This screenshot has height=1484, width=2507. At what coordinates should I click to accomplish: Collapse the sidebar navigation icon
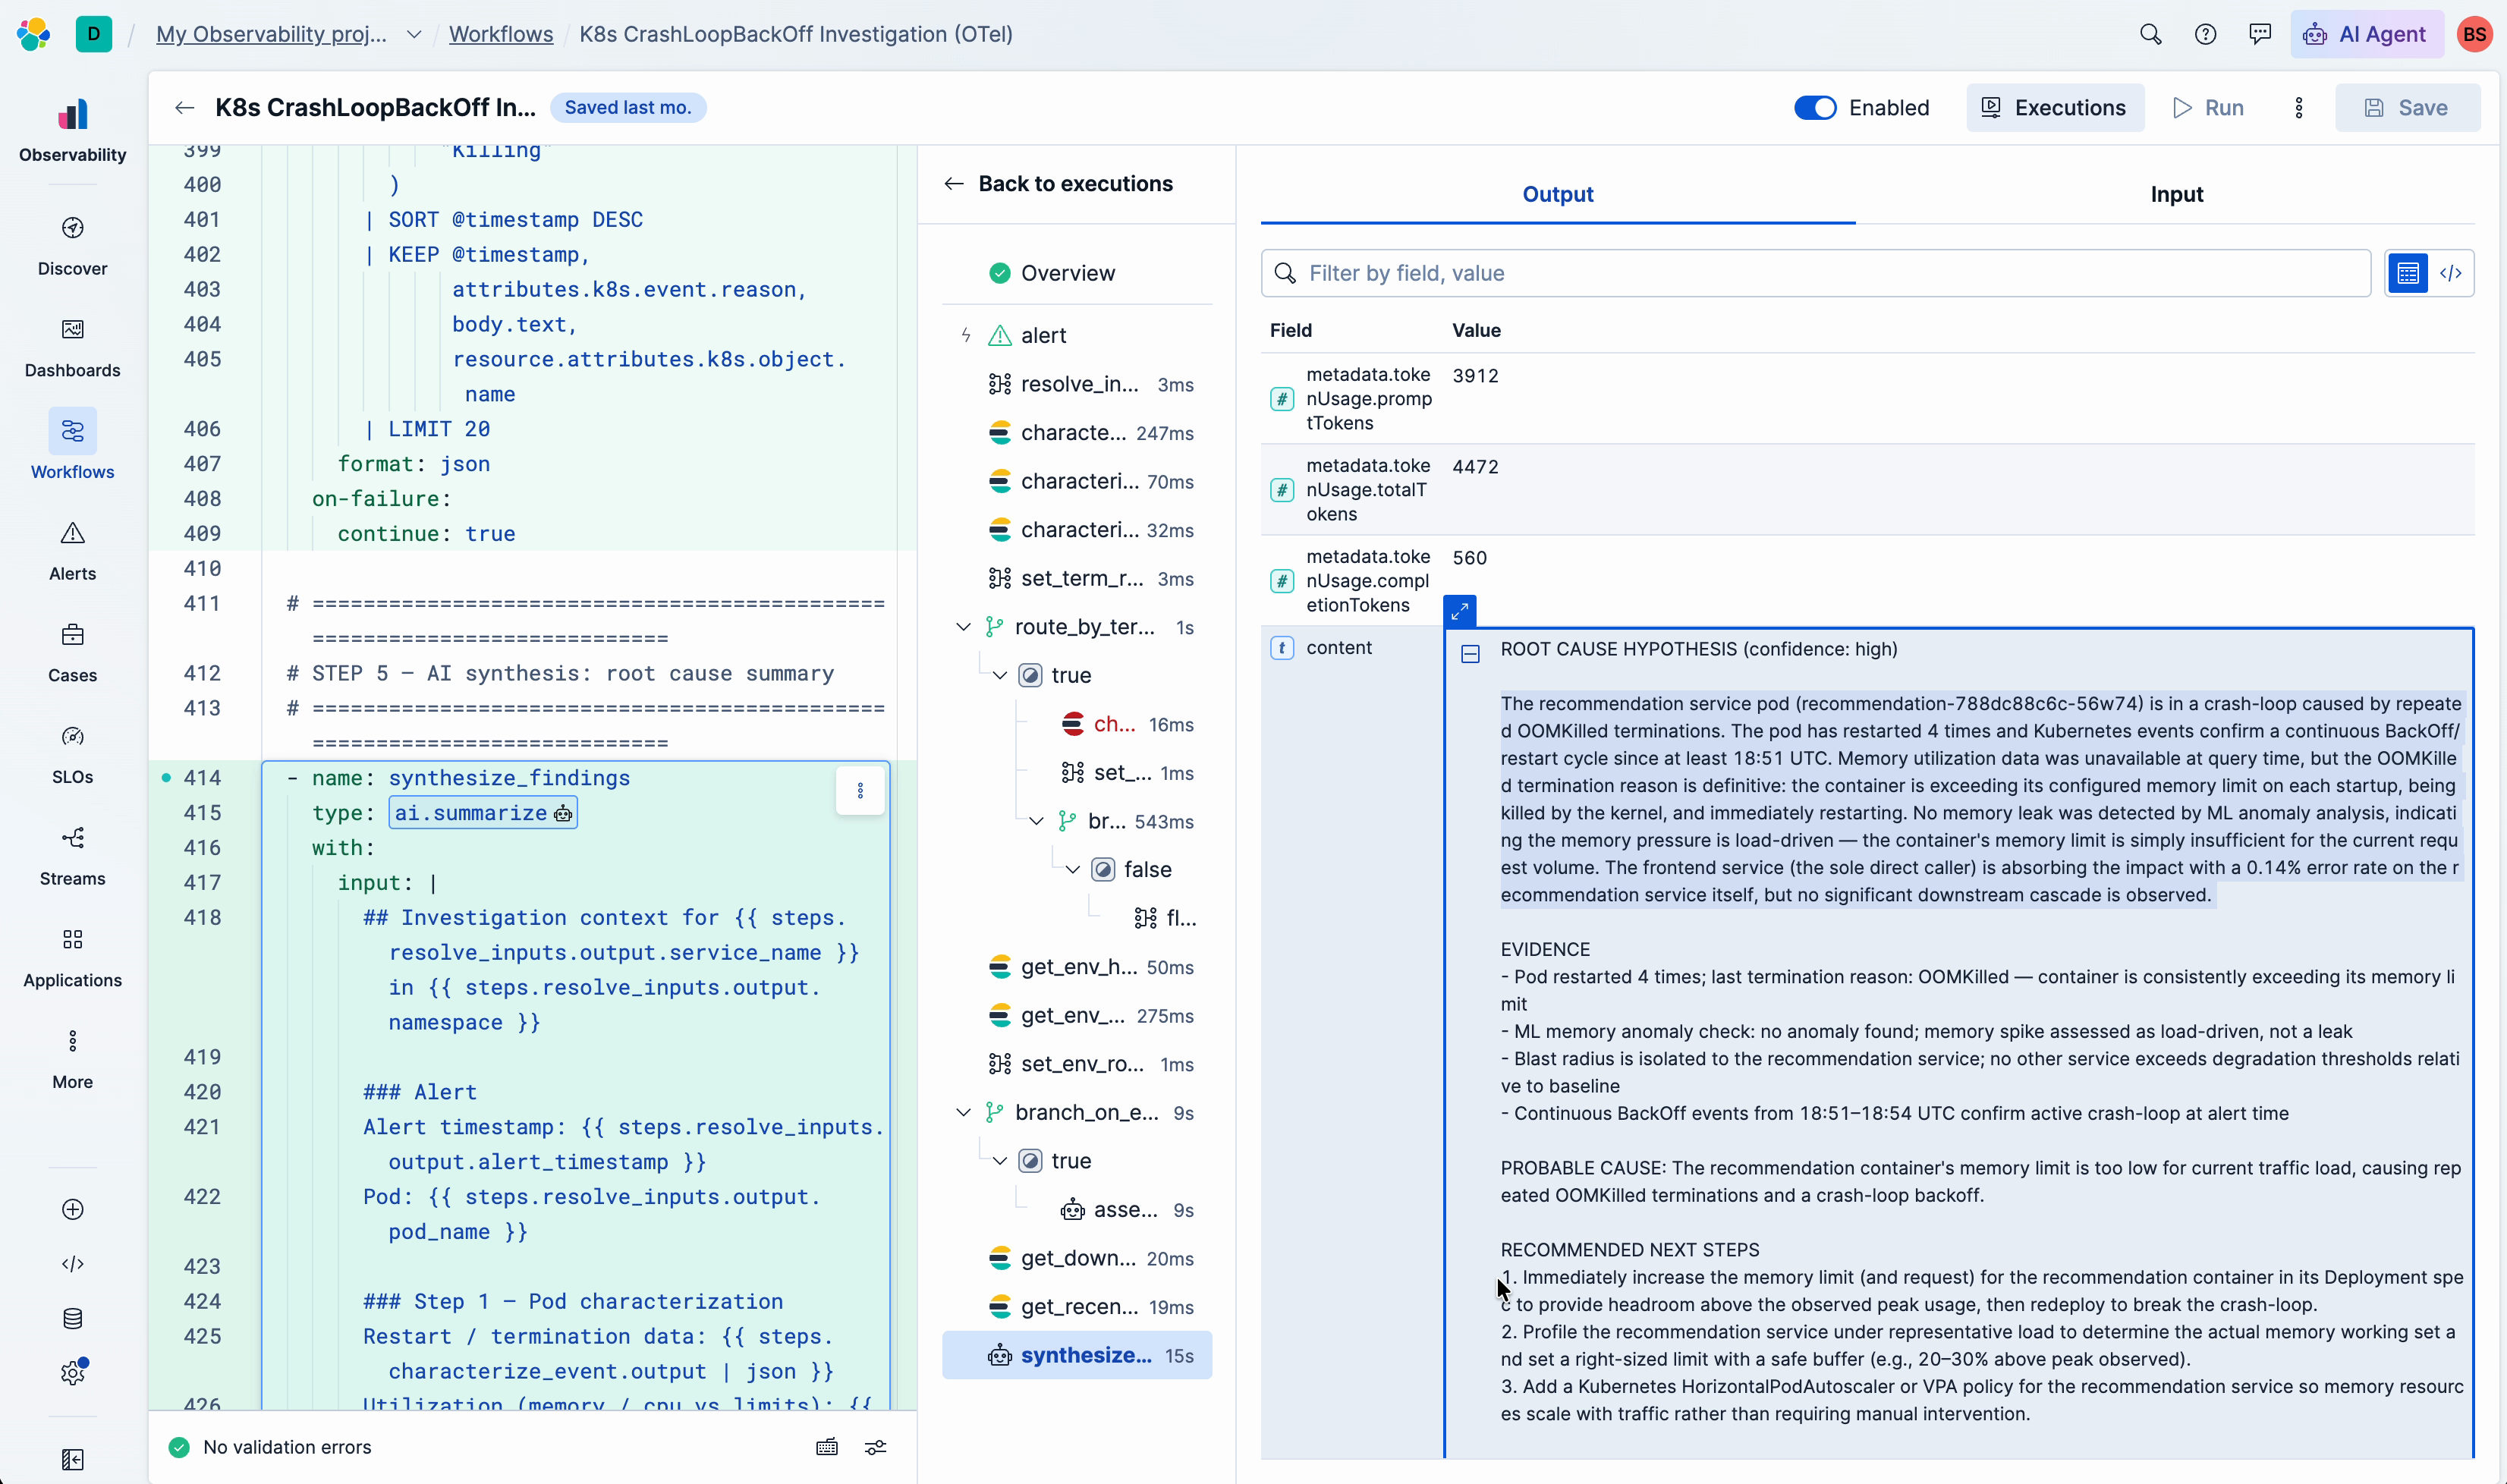72,1459
